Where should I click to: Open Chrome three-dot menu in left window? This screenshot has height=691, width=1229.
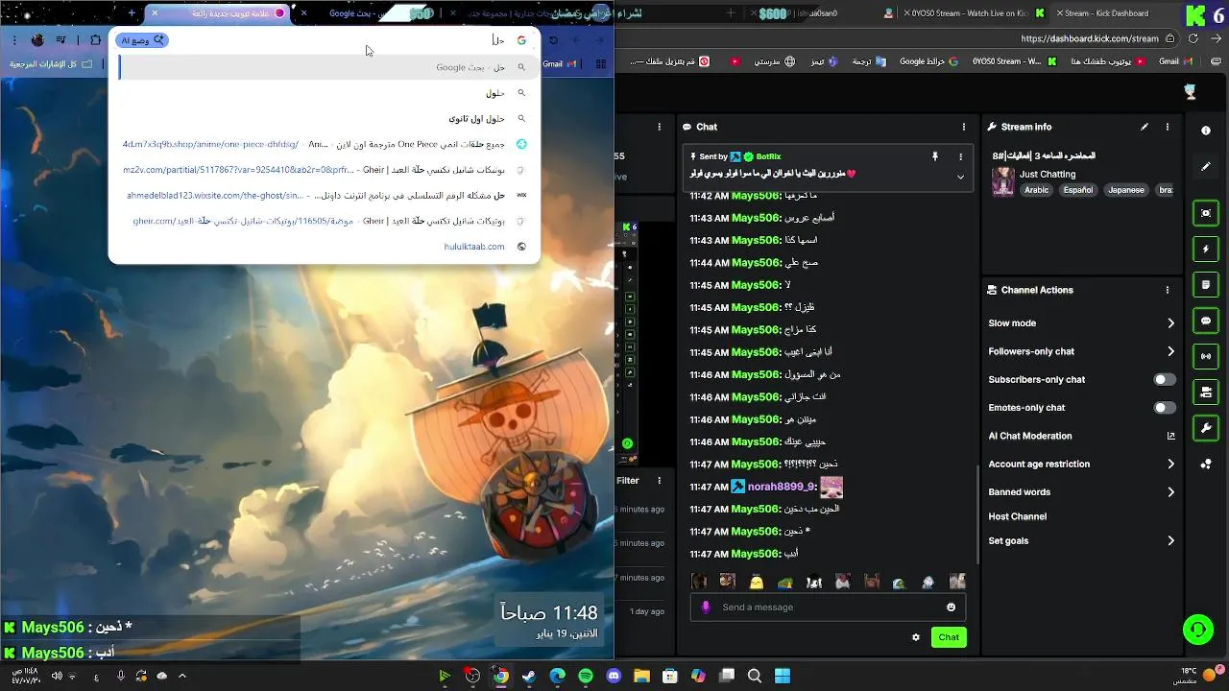(x=14, y=40)
